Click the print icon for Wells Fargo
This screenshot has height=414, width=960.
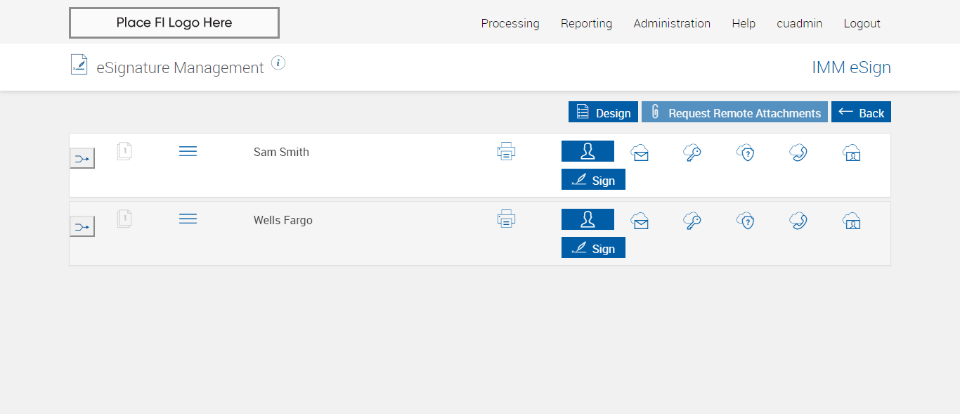[506, 219]
